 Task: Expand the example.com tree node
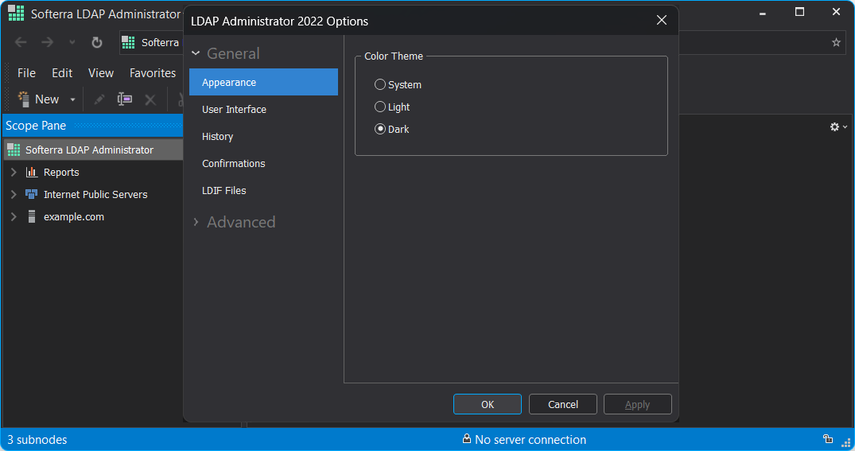click(x=14, y=217)
